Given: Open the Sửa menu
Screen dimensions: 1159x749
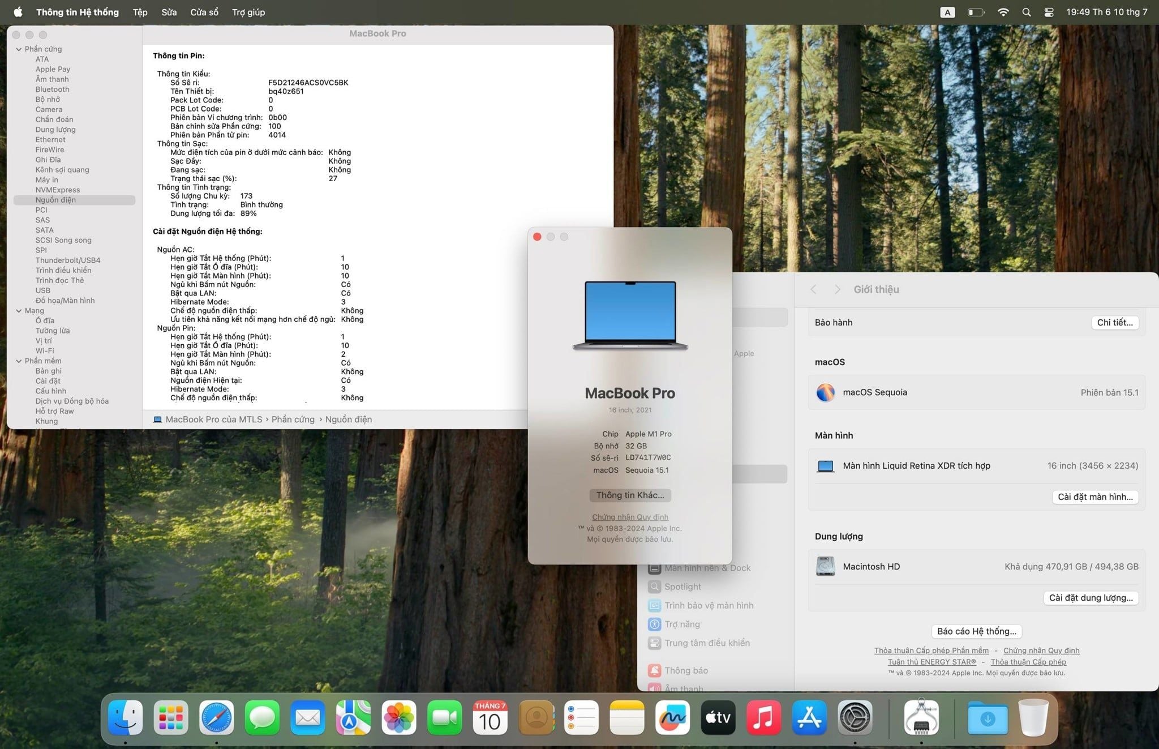Looking at the screenshot, I should (x=169, y=12).
